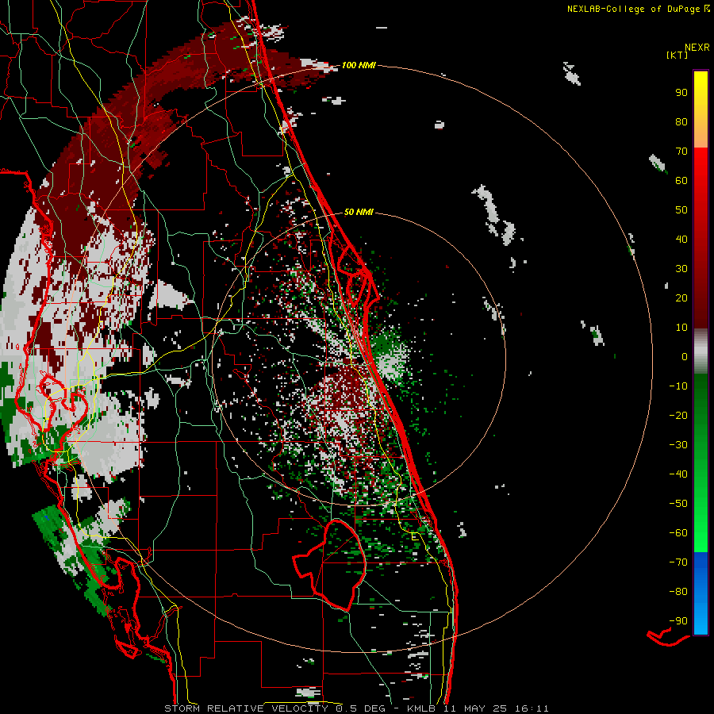
Task: Click the NEXR label above the color scale
Action: 697,48
